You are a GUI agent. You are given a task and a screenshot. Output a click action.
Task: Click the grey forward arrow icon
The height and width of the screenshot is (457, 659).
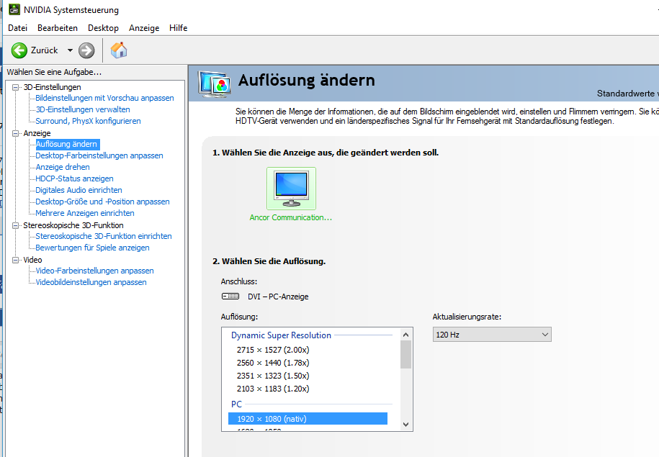point(86,50)
